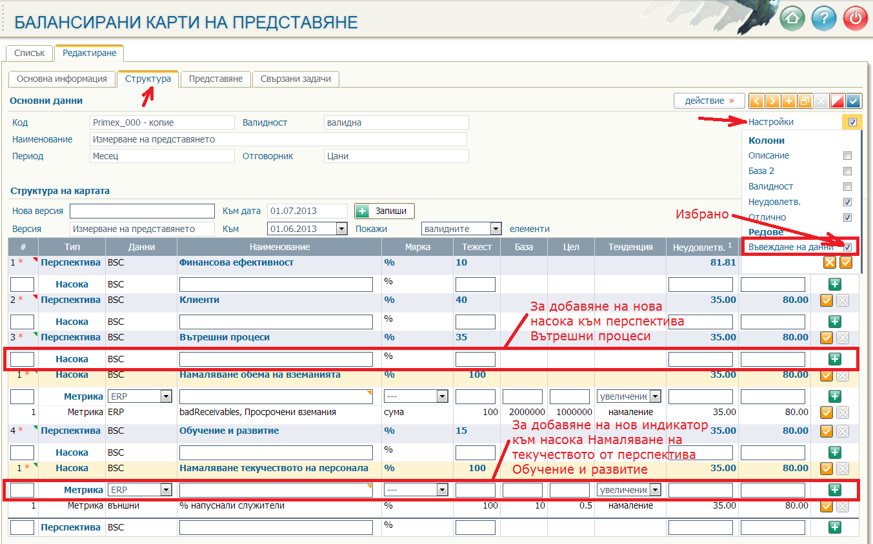Enable the База 2 column checkbox
The height and width of the screenshot is (544, 873).
click(x=847, y=171)
